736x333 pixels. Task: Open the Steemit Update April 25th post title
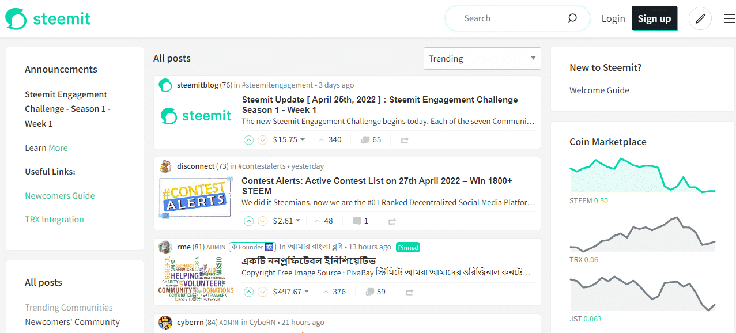pos(380,105)
